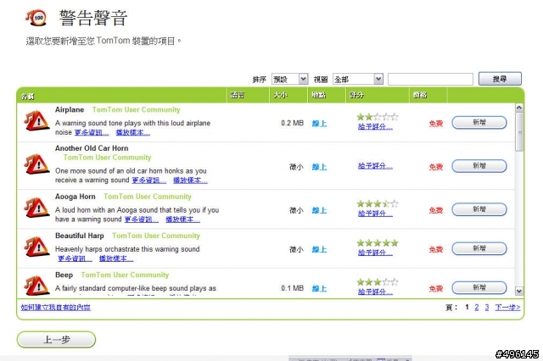Go back with the 上一步 button
543x361 pixels.
pyautogui.click(x=56, y=340)
